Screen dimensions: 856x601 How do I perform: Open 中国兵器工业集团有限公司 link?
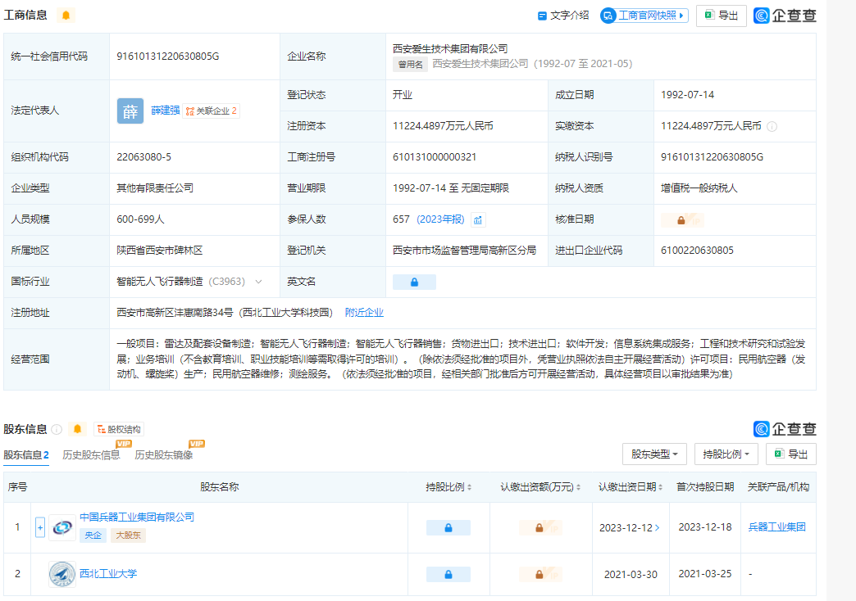tap(137, 517)
